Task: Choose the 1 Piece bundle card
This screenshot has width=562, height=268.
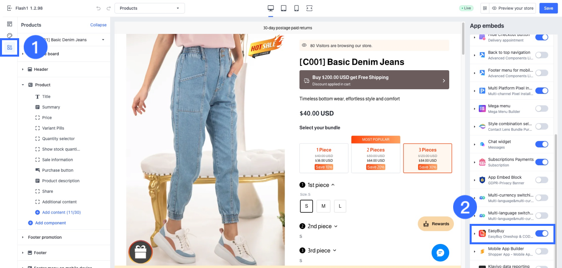Action: pyautogui.click(x=324, y=158)
